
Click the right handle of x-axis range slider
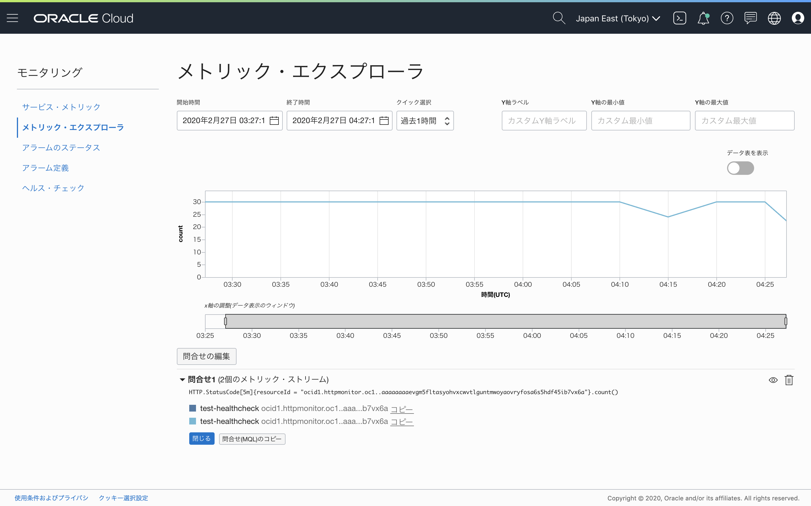[786, 321]
